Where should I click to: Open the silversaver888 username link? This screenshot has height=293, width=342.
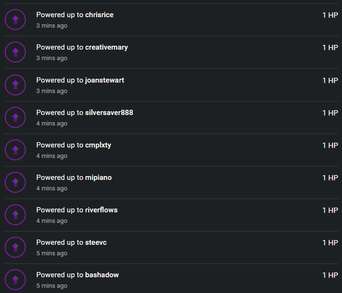pos(109,113)
